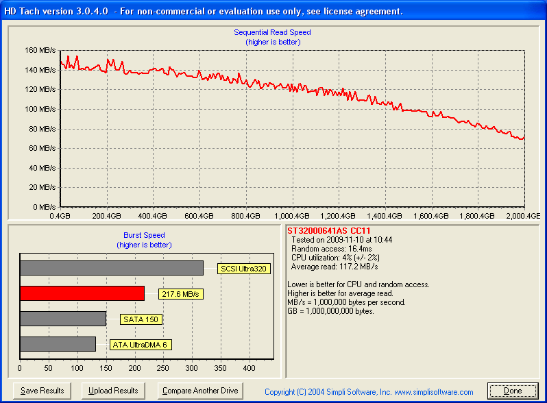Screen dimensions: 547x403
Task: Click the 217.6 MB/s burst label
Action: click(x=181, y=294)
